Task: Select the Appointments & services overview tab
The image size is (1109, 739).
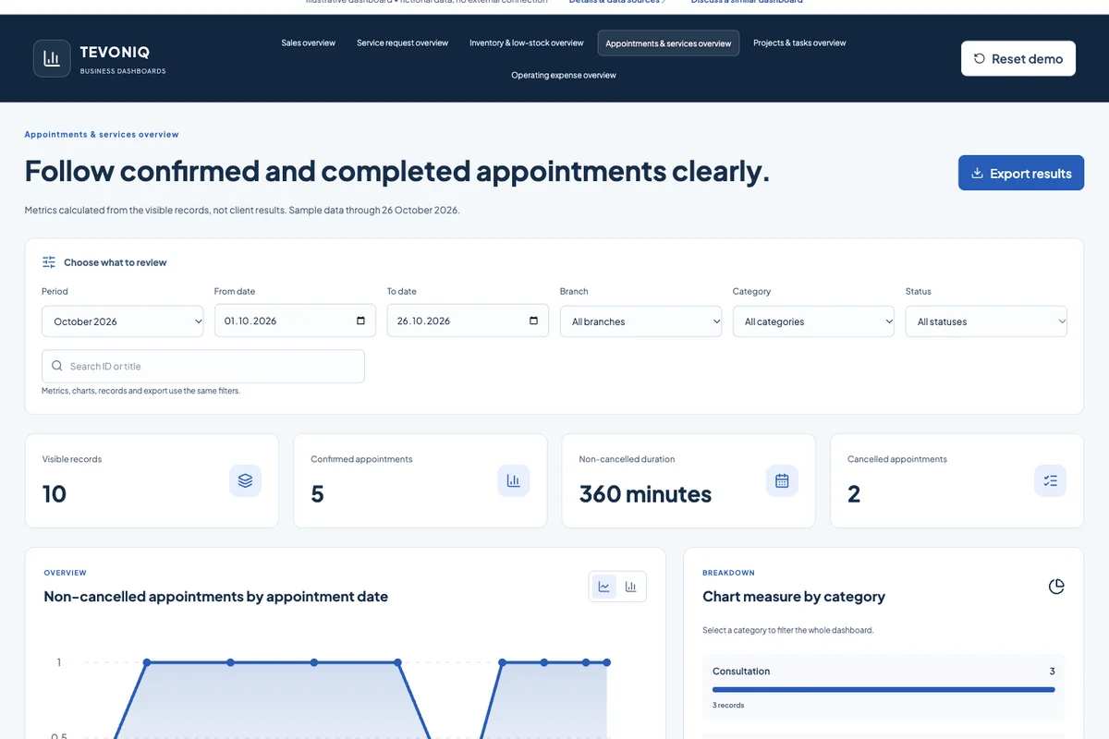Action: tap(668, 43)
